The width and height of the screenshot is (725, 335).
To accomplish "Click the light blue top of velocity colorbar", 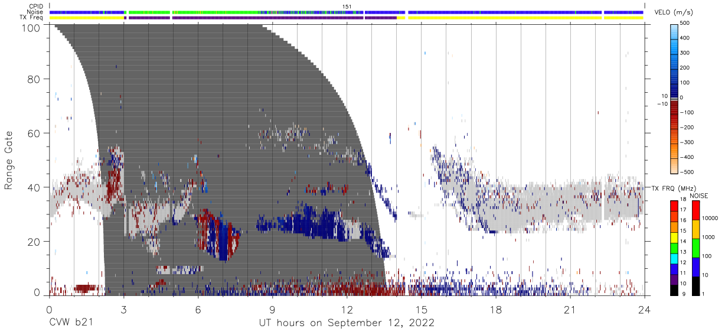I will pos(675,31).
